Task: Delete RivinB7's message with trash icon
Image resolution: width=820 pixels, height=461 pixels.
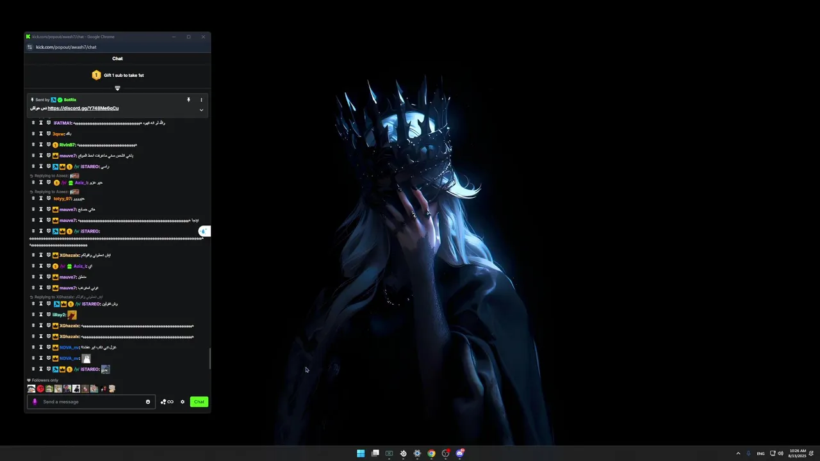Action: [x=33, y=145]
